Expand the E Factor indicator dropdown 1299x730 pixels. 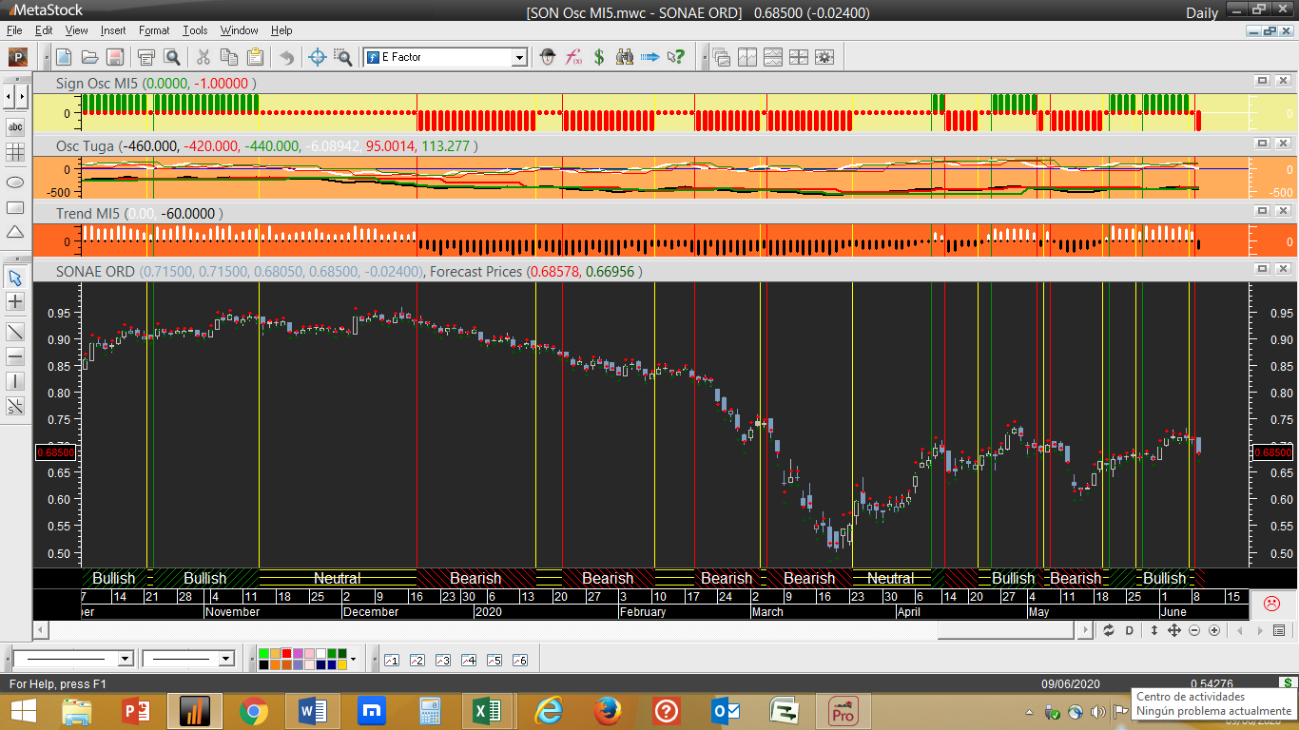click(x=519, y=58)
